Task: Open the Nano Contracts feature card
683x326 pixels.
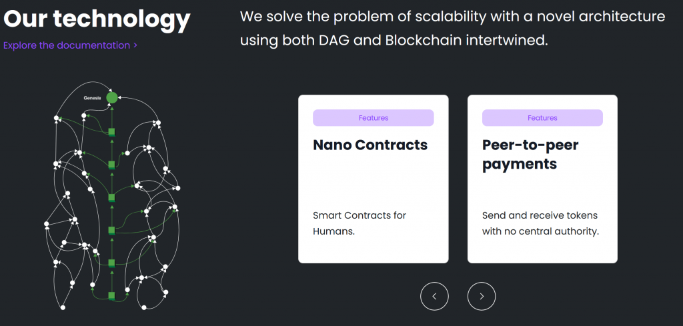Action: coord(374,179)
